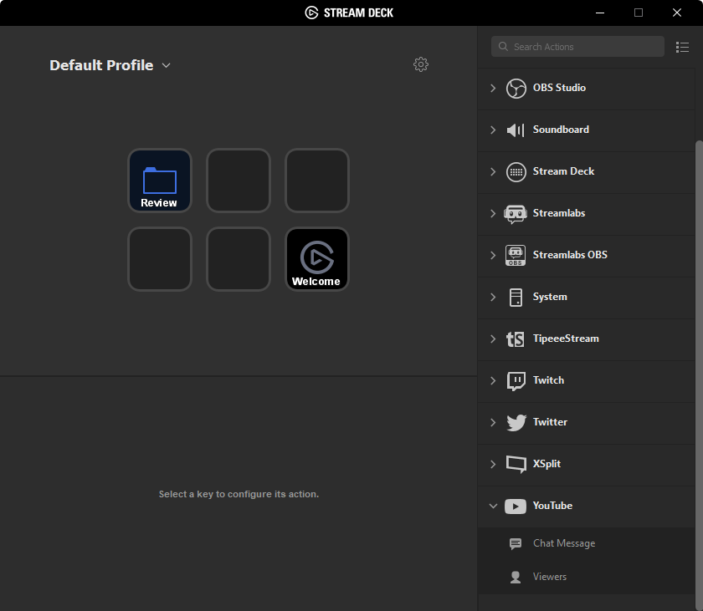The image size is (703, 611).
Task: Maximize the Stream Deck window
Action: [639, 13]
